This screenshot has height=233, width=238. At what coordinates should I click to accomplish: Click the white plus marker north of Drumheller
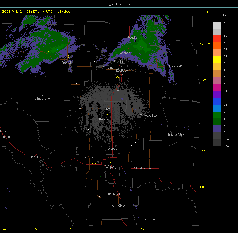tap(169, 104)
